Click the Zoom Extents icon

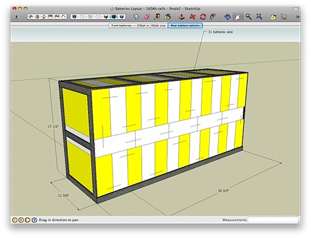(x=259, y=17)
